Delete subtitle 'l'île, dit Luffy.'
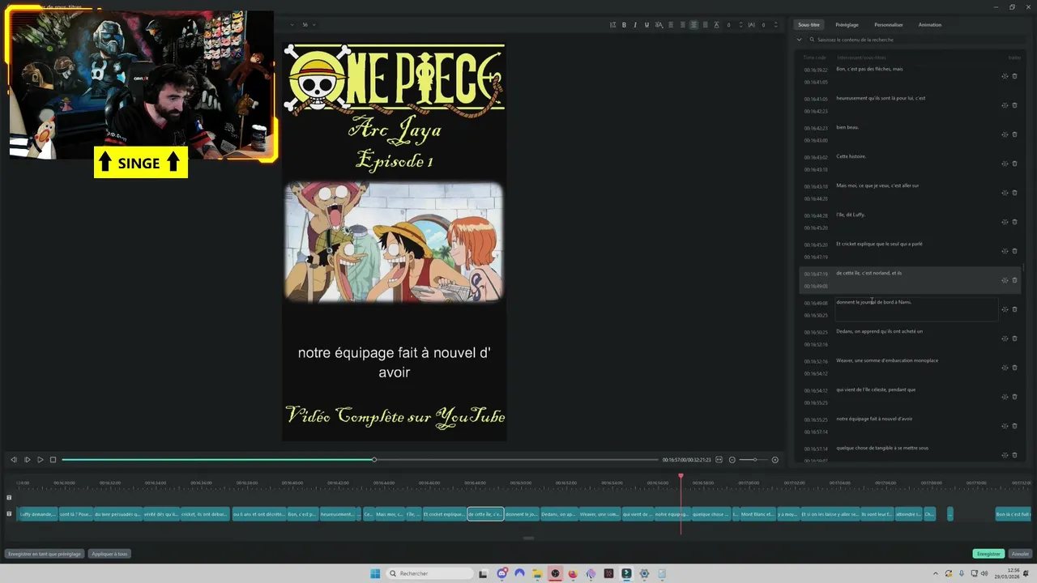The width and height of the screenshot is (1037, 583). (x=1014, y=222)
